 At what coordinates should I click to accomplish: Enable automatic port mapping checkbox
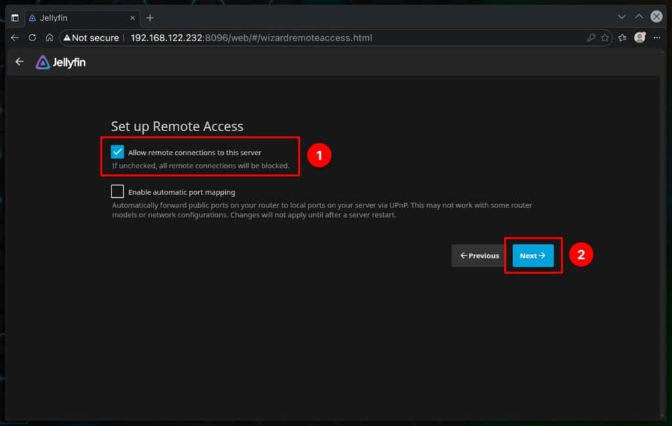point(117,191)
